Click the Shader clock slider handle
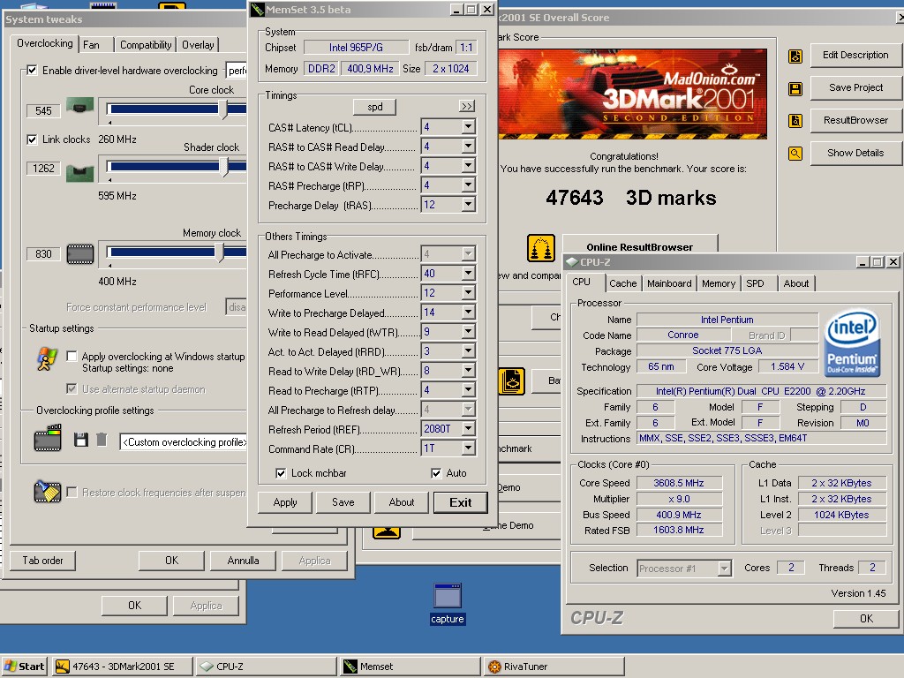The width and height of the screenshot is (904, 678). click(x=223, y=167)
